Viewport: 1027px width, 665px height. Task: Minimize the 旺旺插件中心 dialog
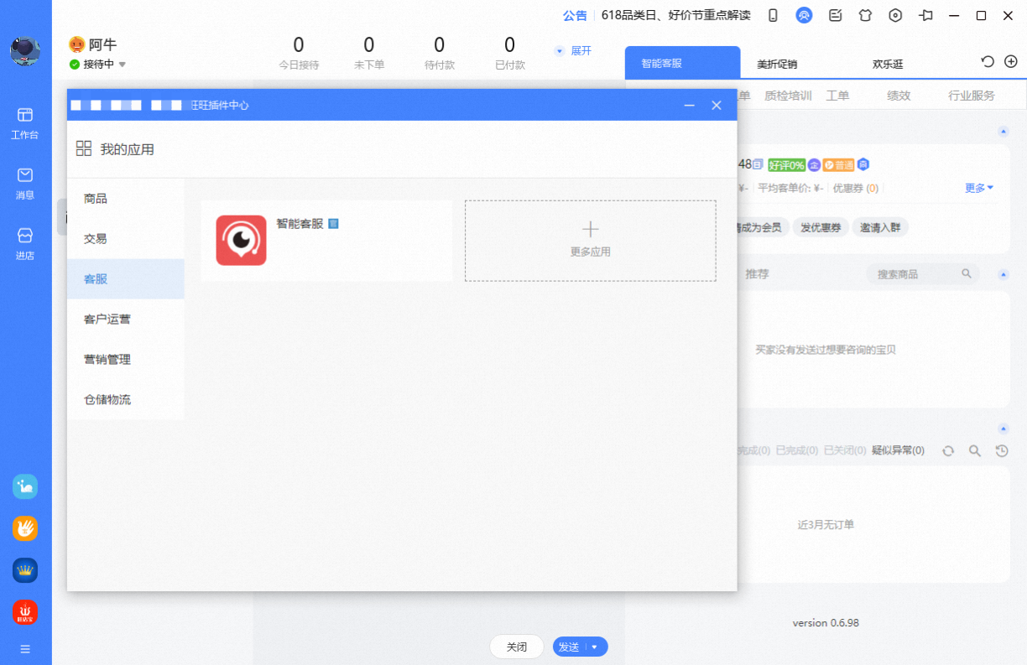click(x=689, y=105)
